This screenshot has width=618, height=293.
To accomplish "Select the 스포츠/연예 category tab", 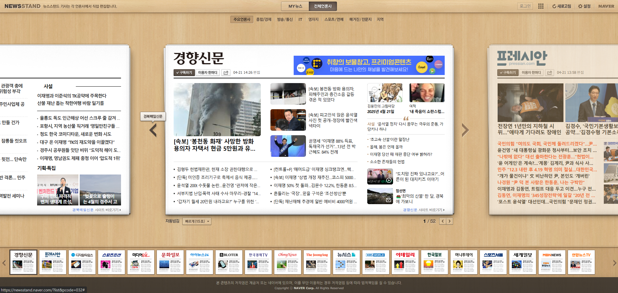I will click(x=334, y=19).
